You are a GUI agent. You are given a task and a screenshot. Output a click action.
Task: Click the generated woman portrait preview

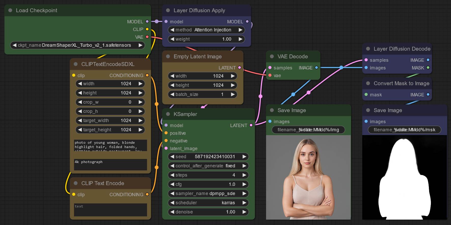[x=308, y=177]
